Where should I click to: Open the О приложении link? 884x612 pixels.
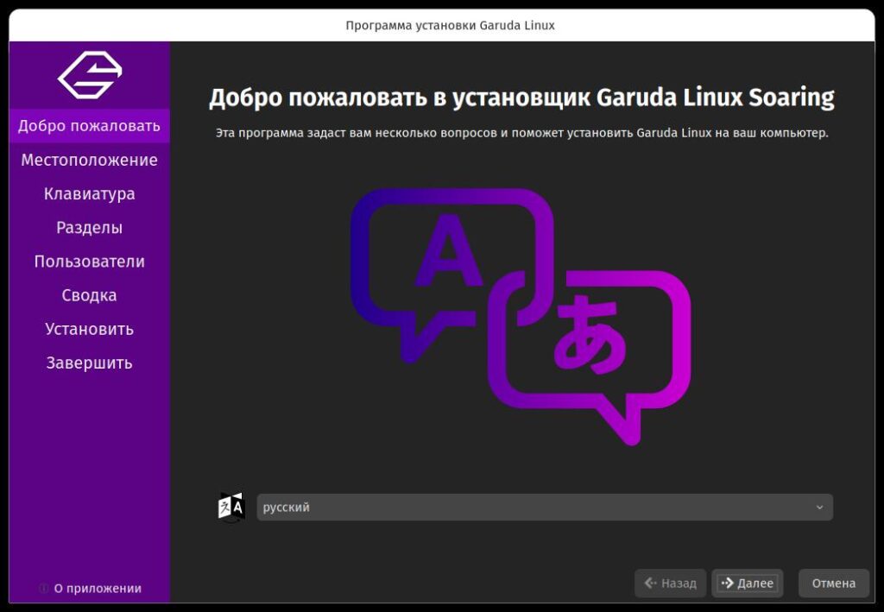tap(98, 589)
